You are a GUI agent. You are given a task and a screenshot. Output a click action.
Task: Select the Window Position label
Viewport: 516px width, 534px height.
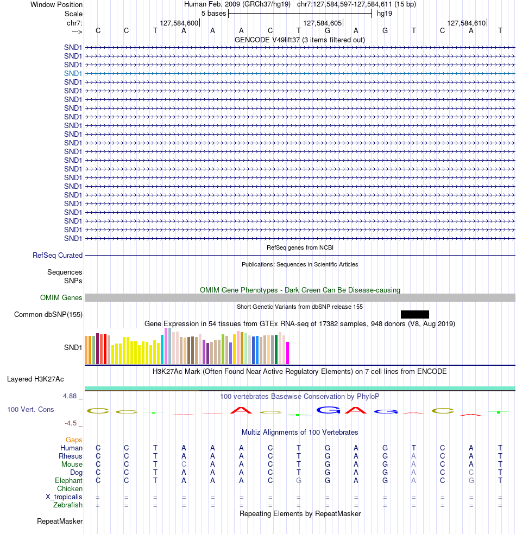tap(56, 5)
